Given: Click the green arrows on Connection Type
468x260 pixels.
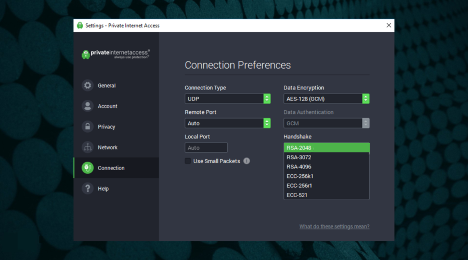Looking at the screenshot, I should 267,99.
